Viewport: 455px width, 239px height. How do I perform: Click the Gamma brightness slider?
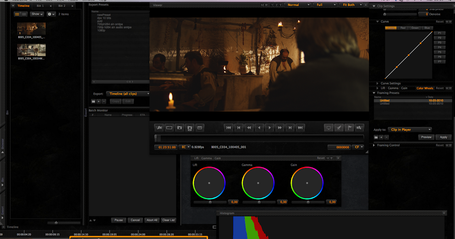click(x=259, y=202)
